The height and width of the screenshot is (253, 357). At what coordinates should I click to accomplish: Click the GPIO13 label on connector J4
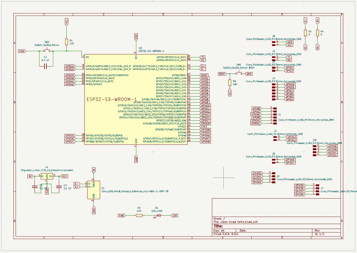pos(291,137)
